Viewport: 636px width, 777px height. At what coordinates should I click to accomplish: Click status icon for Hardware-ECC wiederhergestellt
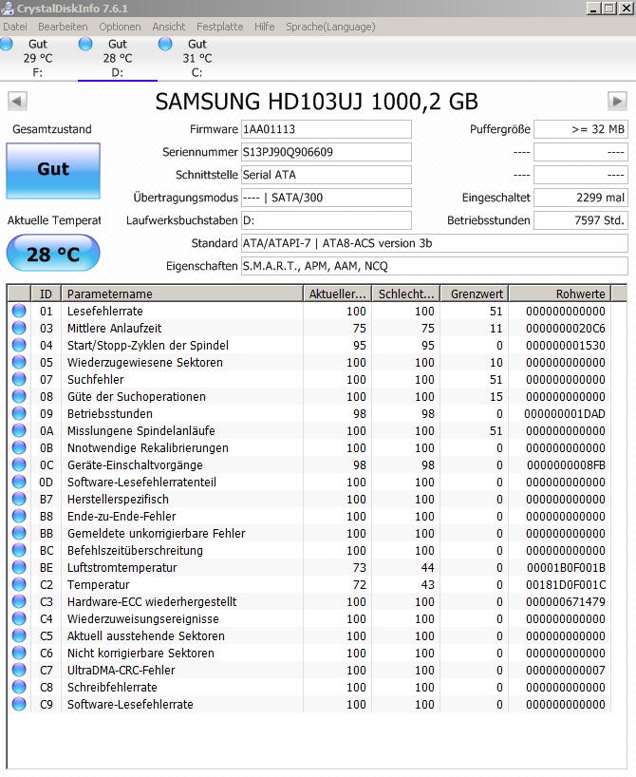click(19, 601)
